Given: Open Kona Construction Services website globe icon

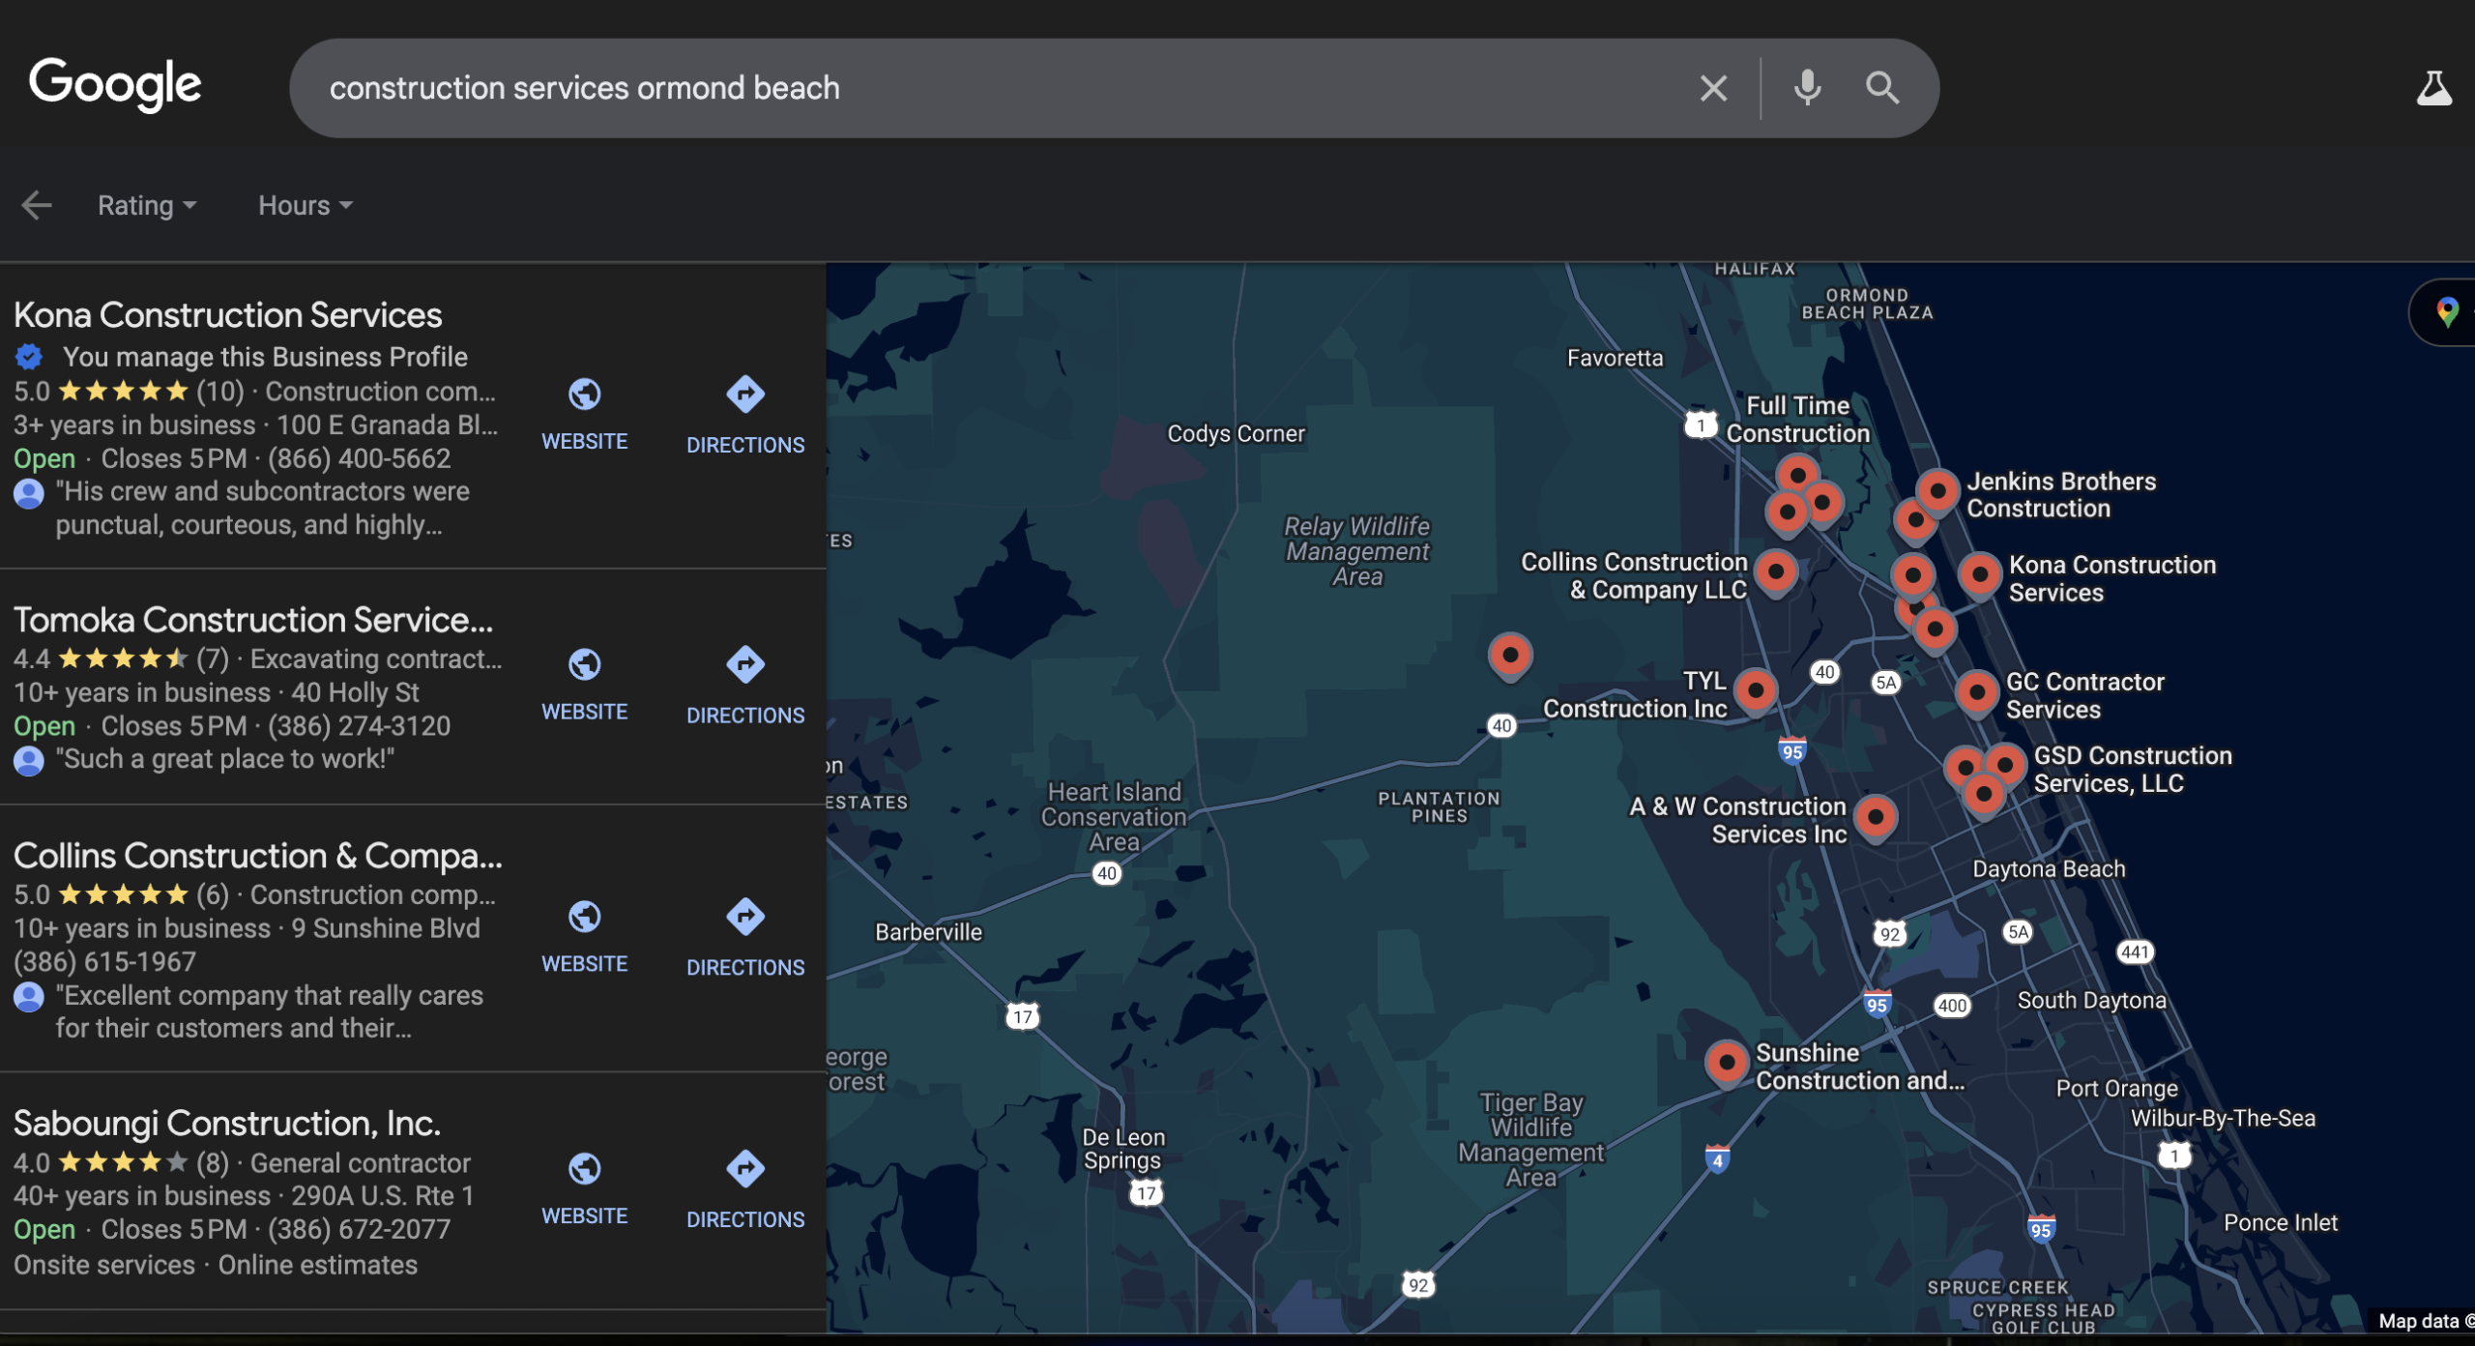Looking at the screenshot, I should point(584,395).
